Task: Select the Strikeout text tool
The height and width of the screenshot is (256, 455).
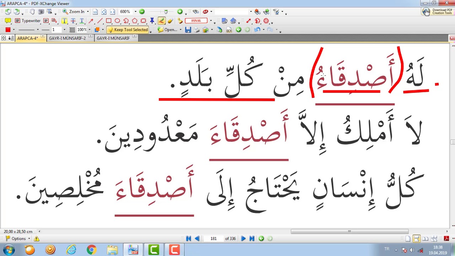Action: (73, 21)
